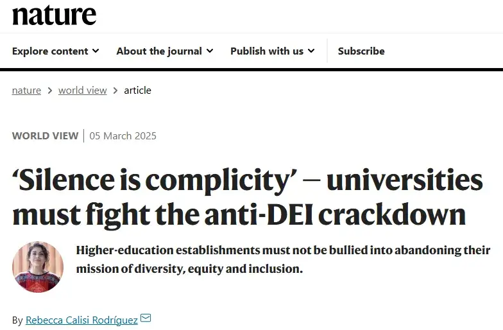Viewport: 503px width, 330px height.
Task: Click the author portrait photo
Action: click(38, 266)
